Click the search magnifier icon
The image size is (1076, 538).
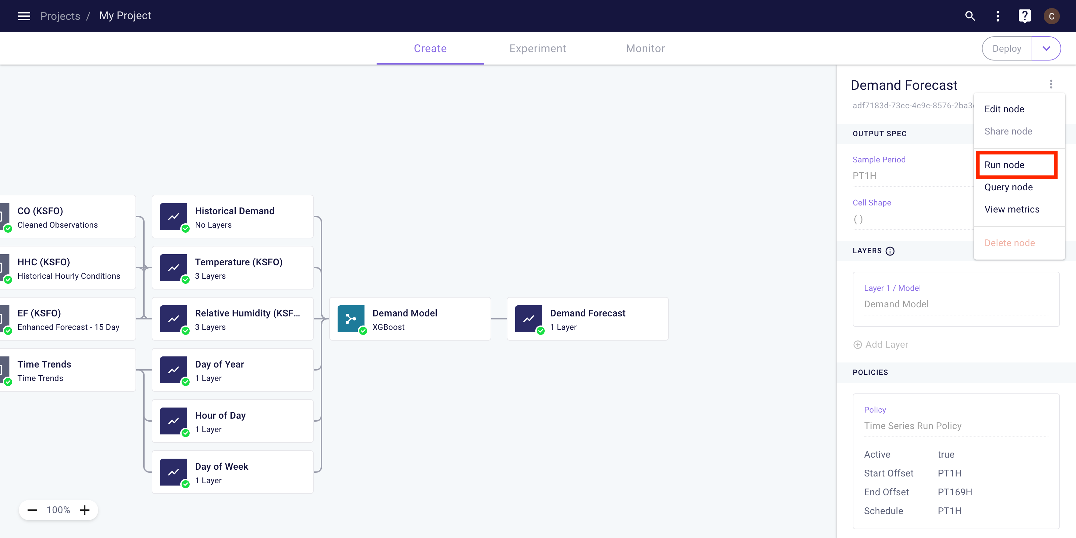pyautogui.click(x=970, y=16)
